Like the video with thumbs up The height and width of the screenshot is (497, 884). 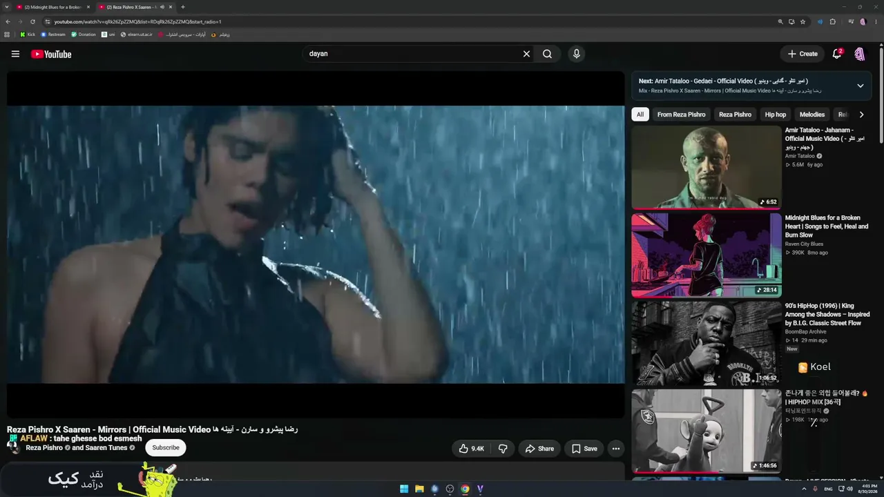(x=472, y=449)
